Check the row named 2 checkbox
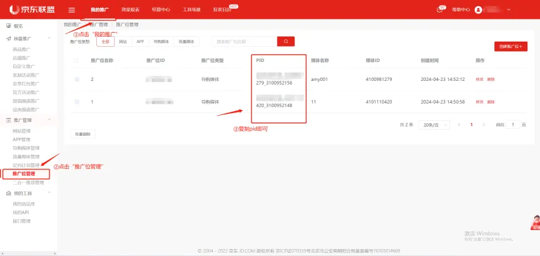Image resolution: width=540 pixels, height=256 pixels. pos(77,79)
